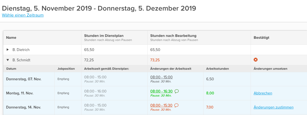Click the B. Dietrich employee name

tap(21, 50)
